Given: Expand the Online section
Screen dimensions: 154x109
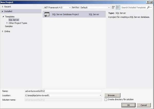Looking at the screenshot, I should [3, 31].
